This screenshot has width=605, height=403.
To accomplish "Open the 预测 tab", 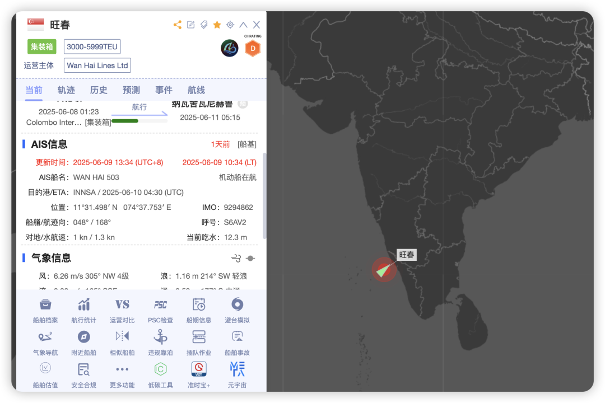I will [131, 90].
